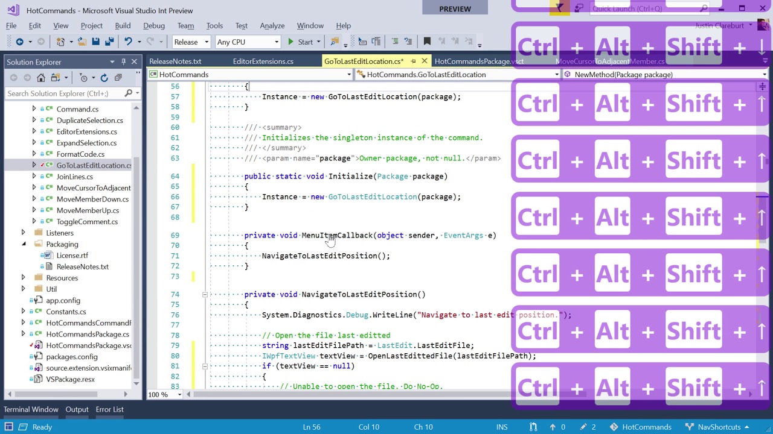Viewport: 773px width, 434px height.
Task: Click pending changes pencil showing 2
Action: pyautogui.click(x=588, y=427)
